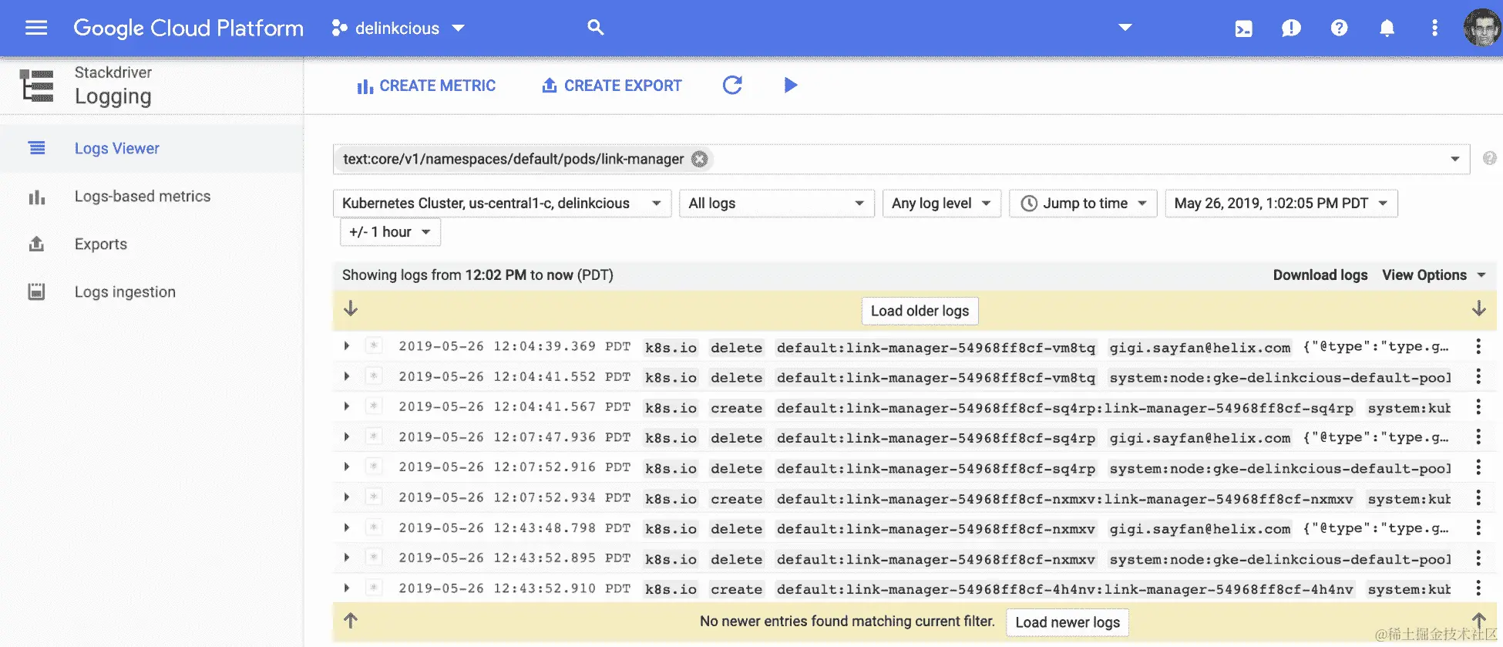Click the up arrow left of newer entries message
The width and height of the screenshot is (1503, 647).
[351, 621]
